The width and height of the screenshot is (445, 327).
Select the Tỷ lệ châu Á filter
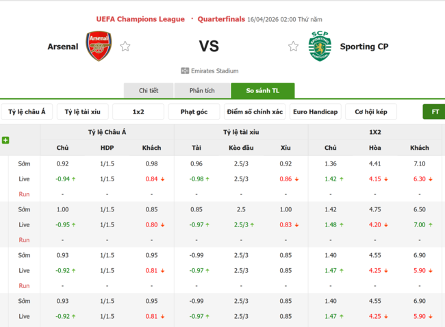point(28,112)
